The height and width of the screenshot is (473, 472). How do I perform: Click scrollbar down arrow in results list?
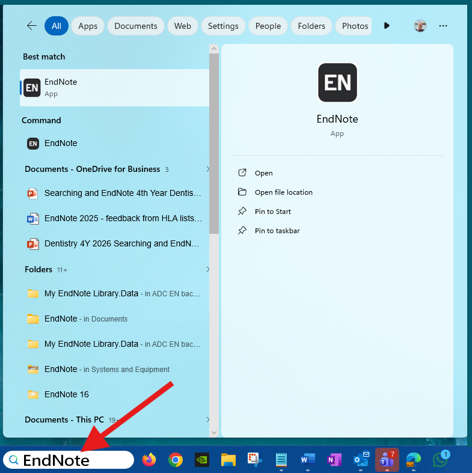tap(214, 433)
